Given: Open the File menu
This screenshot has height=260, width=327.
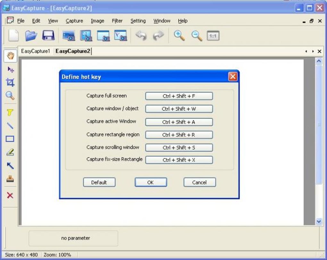Looking at the screenshot, I should pos(21,21).
